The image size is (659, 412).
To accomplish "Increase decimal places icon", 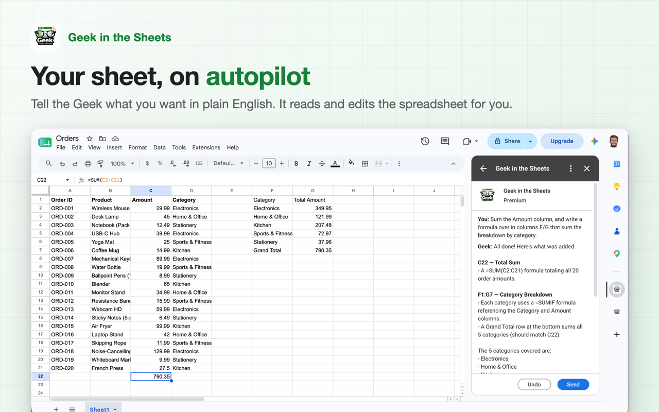I will pyautogui.click(x=185, y=164).
